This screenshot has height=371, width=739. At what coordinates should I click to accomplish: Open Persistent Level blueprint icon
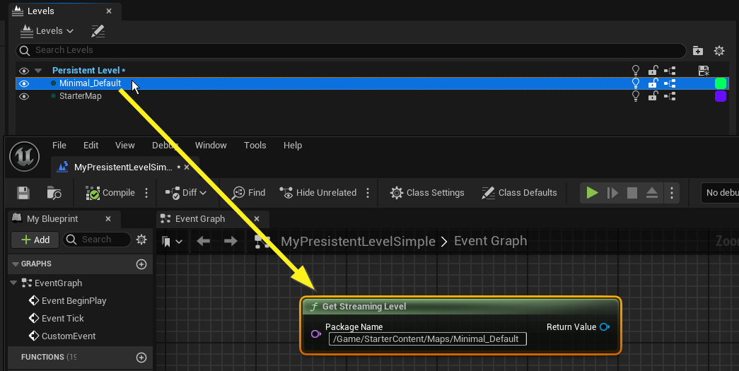point(670,71)
